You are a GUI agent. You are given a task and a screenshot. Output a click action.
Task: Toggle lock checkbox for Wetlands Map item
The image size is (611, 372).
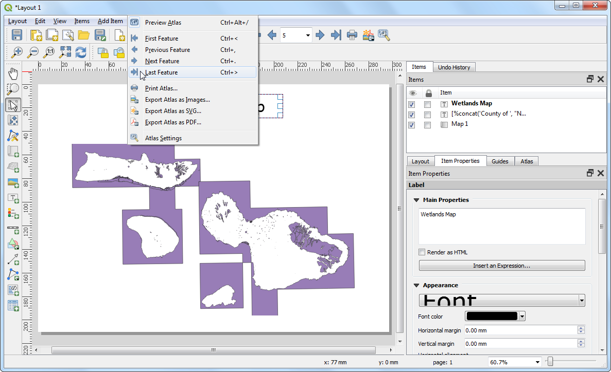[x=427, y=104]
